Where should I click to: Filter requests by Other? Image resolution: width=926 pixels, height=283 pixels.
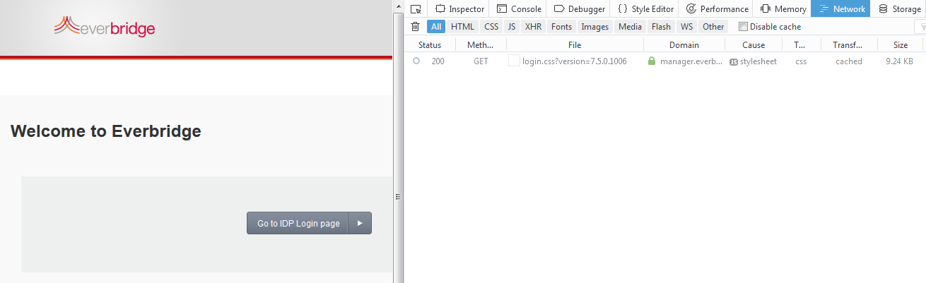point(713,27)
